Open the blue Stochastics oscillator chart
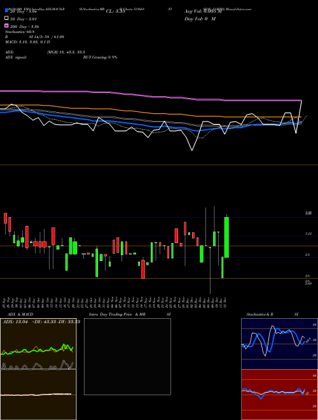This screenshot has width=318, height=420. tap(279, 344)
